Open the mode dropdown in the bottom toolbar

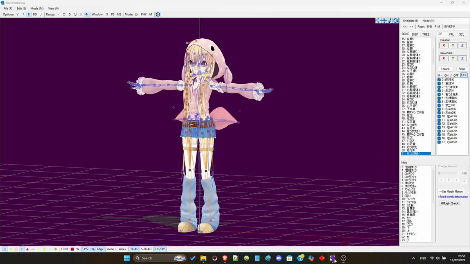(112, 249)
